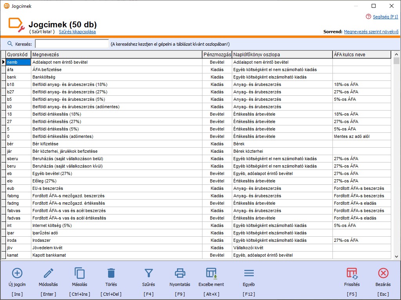Refresh the list with Frissítés icon

point(352,273)
